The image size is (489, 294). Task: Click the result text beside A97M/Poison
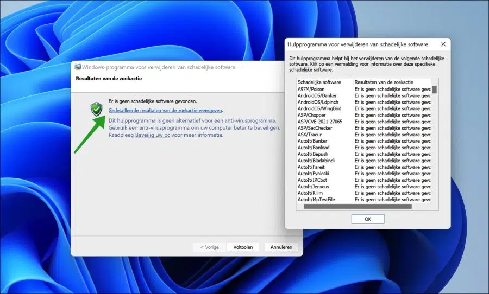coord(393,89)
